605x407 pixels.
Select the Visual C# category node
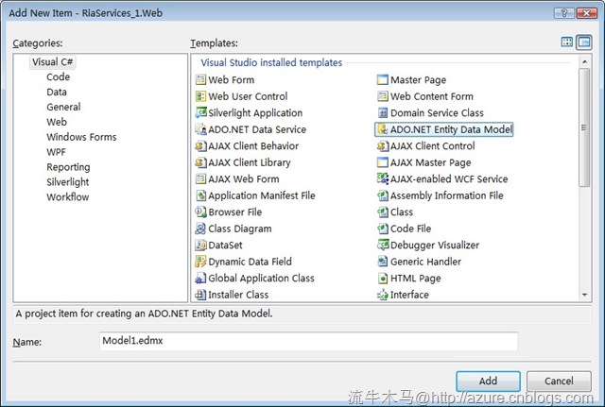(52, 61)
